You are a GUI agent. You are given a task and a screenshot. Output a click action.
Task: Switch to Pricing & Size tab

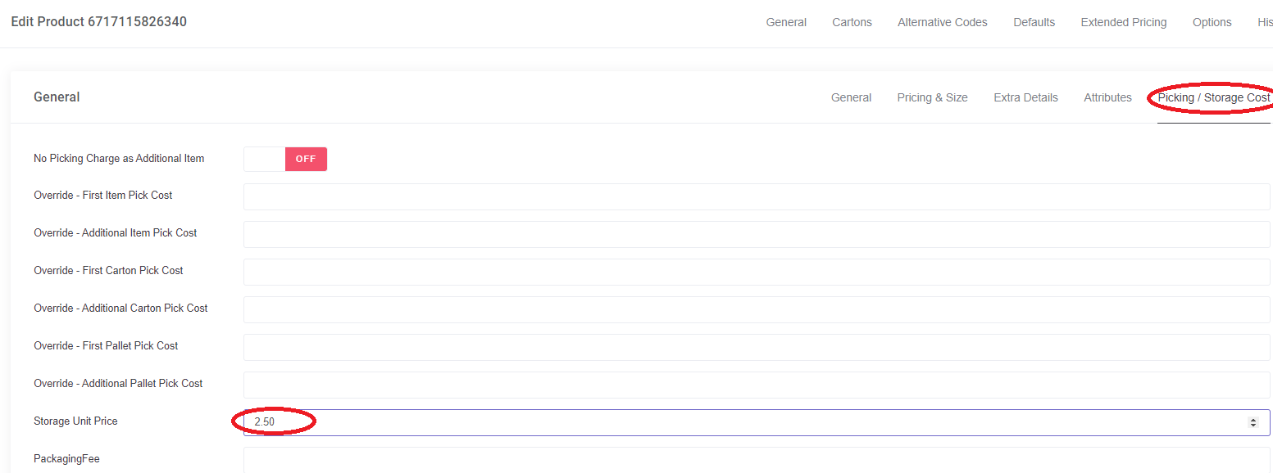tap(932, 97)
